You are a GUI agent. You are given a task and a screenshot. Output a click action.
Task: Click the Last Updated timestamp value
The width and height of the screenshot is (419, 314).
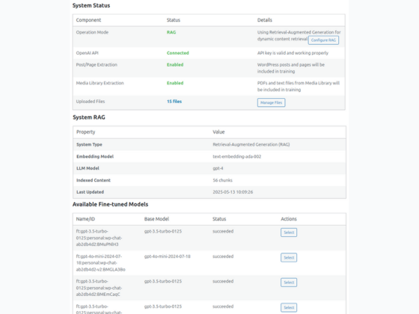coord(233,192)
